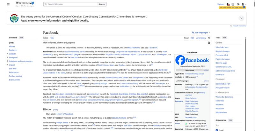The height and width of the screenshot is (131, 255).
Task: Click the padlock protection icon
Action: (209, 43)
